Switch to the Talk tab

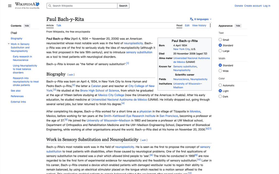59,25
